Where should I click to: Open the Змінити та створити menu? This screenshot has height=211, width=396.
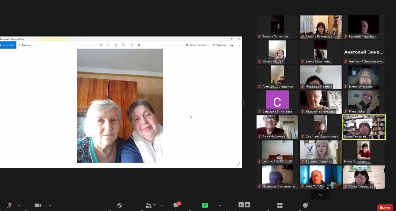click(198, 45)
